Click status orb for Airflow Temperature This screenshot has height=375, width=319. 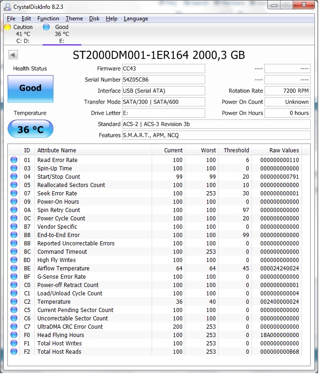(14, 268)
